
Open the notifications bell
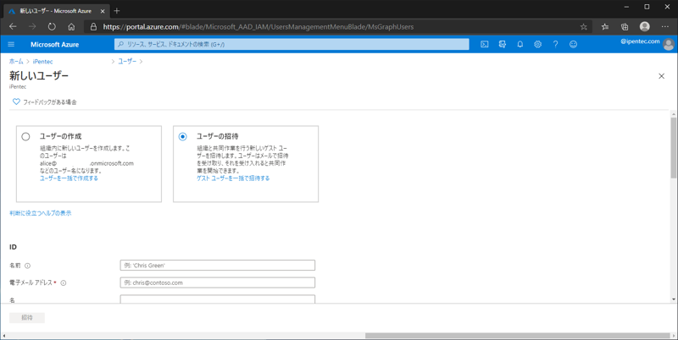coord(520,44)
